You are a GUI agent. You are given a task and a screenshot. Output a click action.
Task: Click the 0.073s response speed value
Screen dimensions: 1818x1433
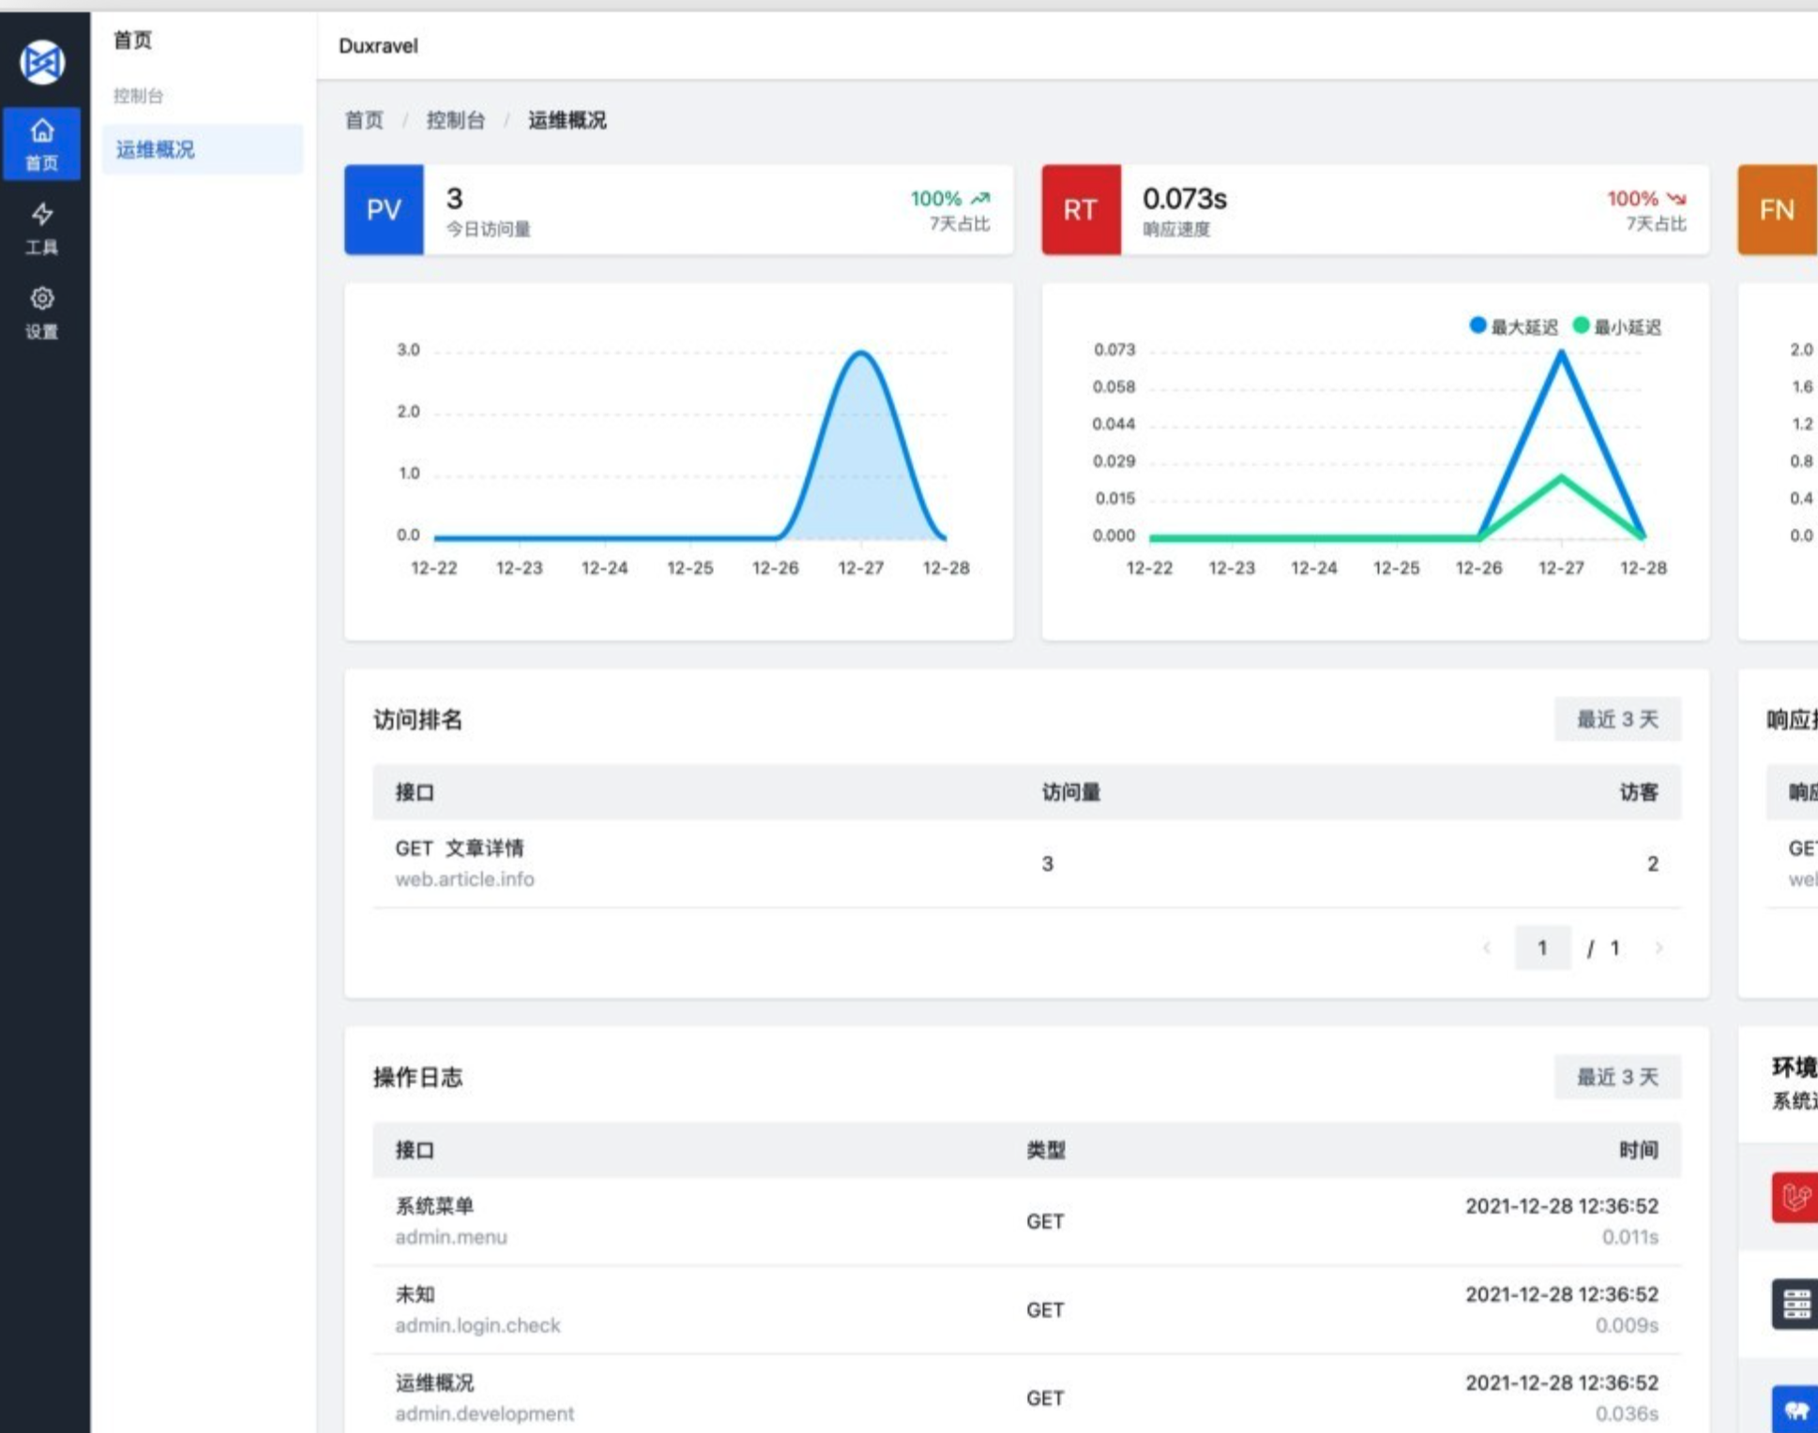click(1185, 199)
